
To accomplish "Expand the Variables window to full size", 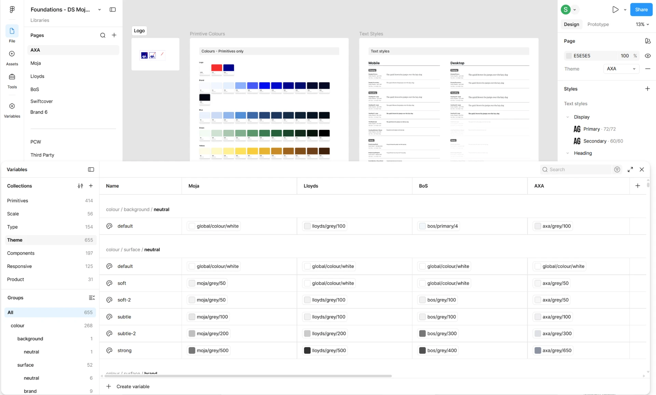I will coord(630,169).
